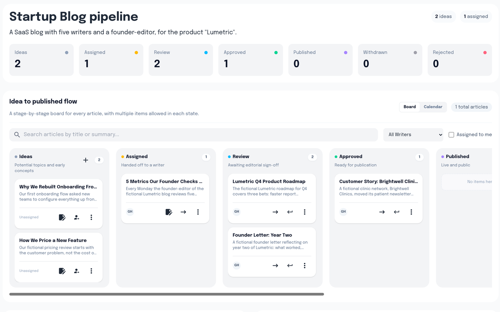
Task: Advance the Brightwell Customer Story to next stage
Action: point(382,212)
